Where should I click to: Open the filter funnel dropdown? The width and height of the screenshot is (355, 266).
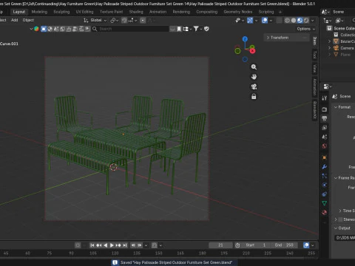(197, 29)
